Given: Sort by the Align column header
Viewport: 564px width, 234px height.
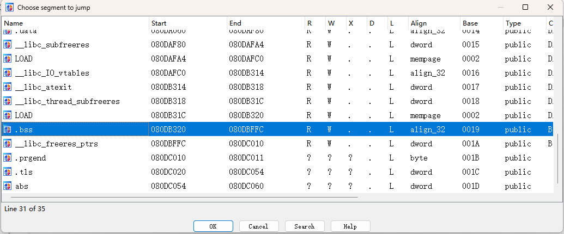Looking at the screenshot, I should tap(434, 23).
